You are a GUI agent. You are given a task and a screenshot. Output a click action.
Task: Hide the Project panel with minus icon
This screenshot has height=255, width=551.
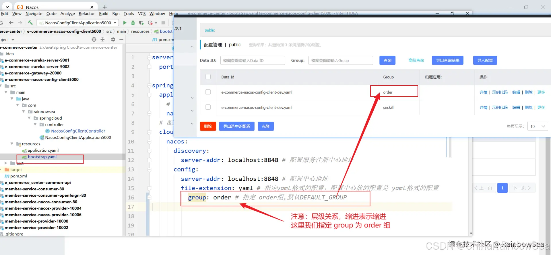click(121, 39)
